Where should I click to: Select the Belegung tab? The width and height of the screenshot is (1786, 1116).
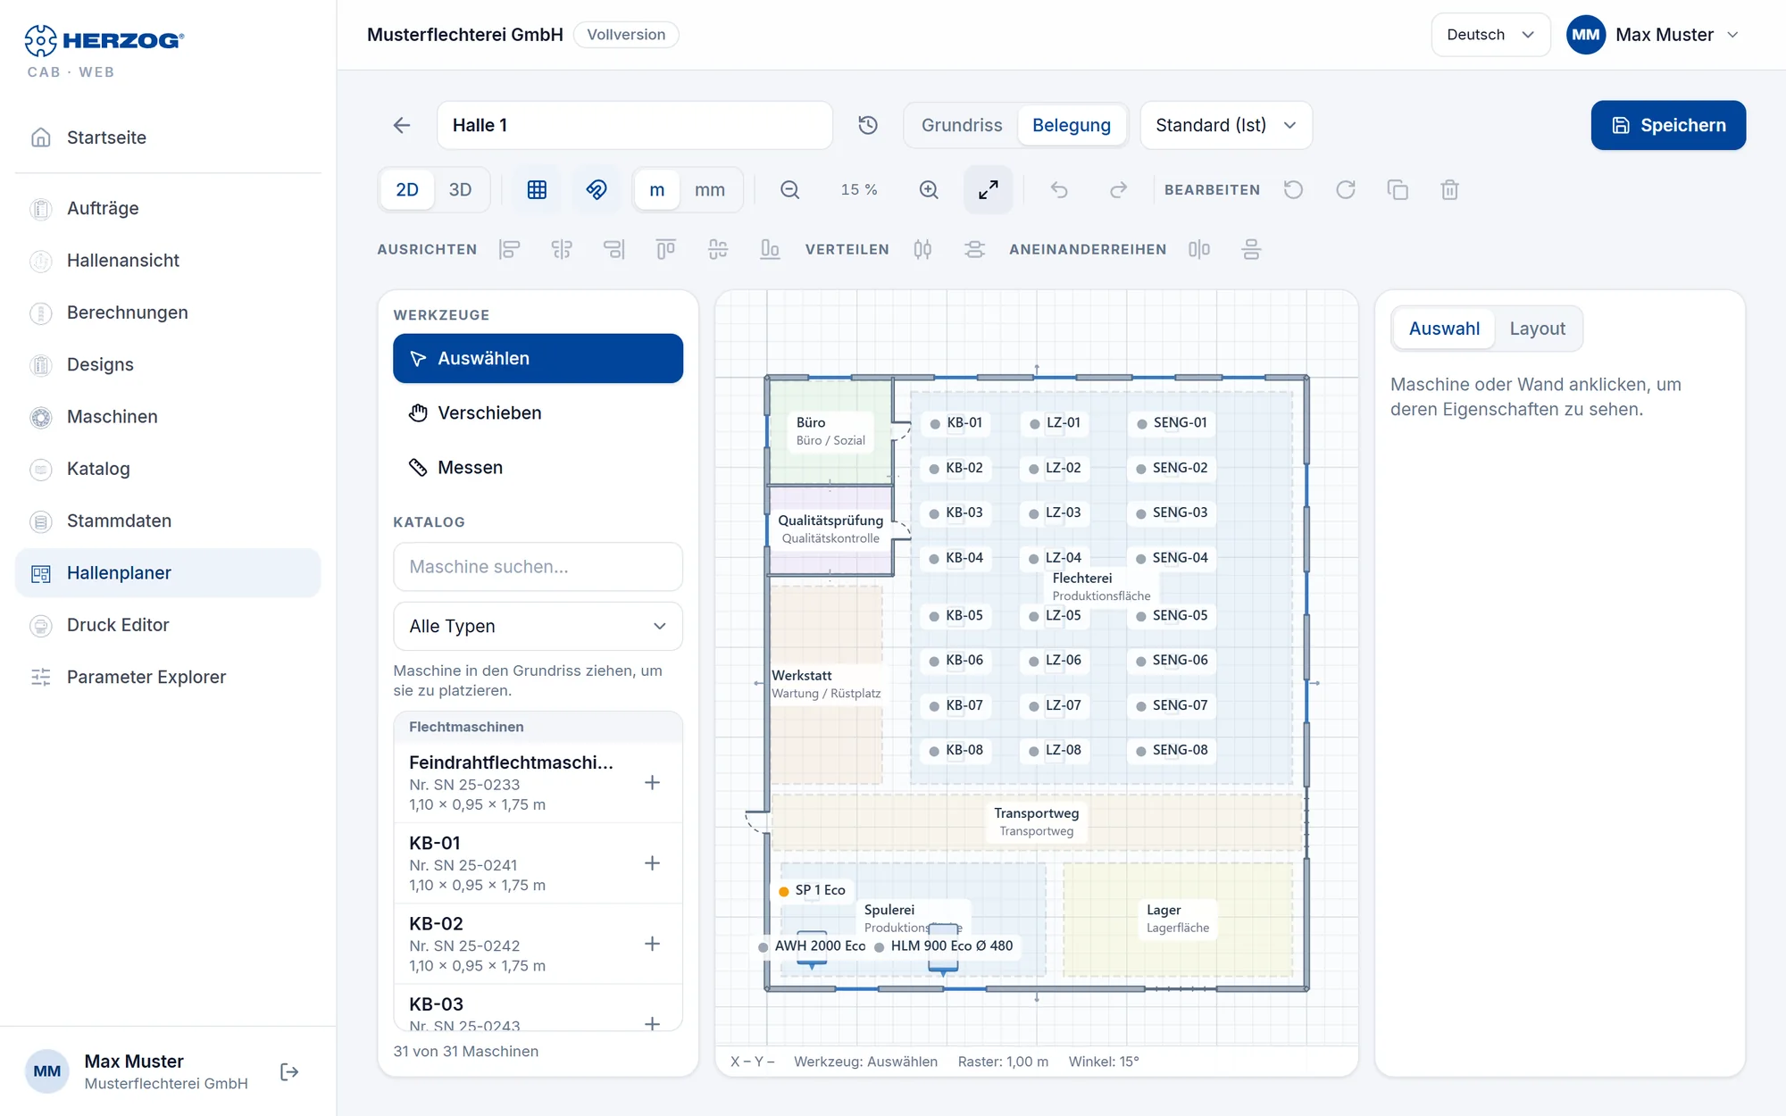(x=1072, y=125)
